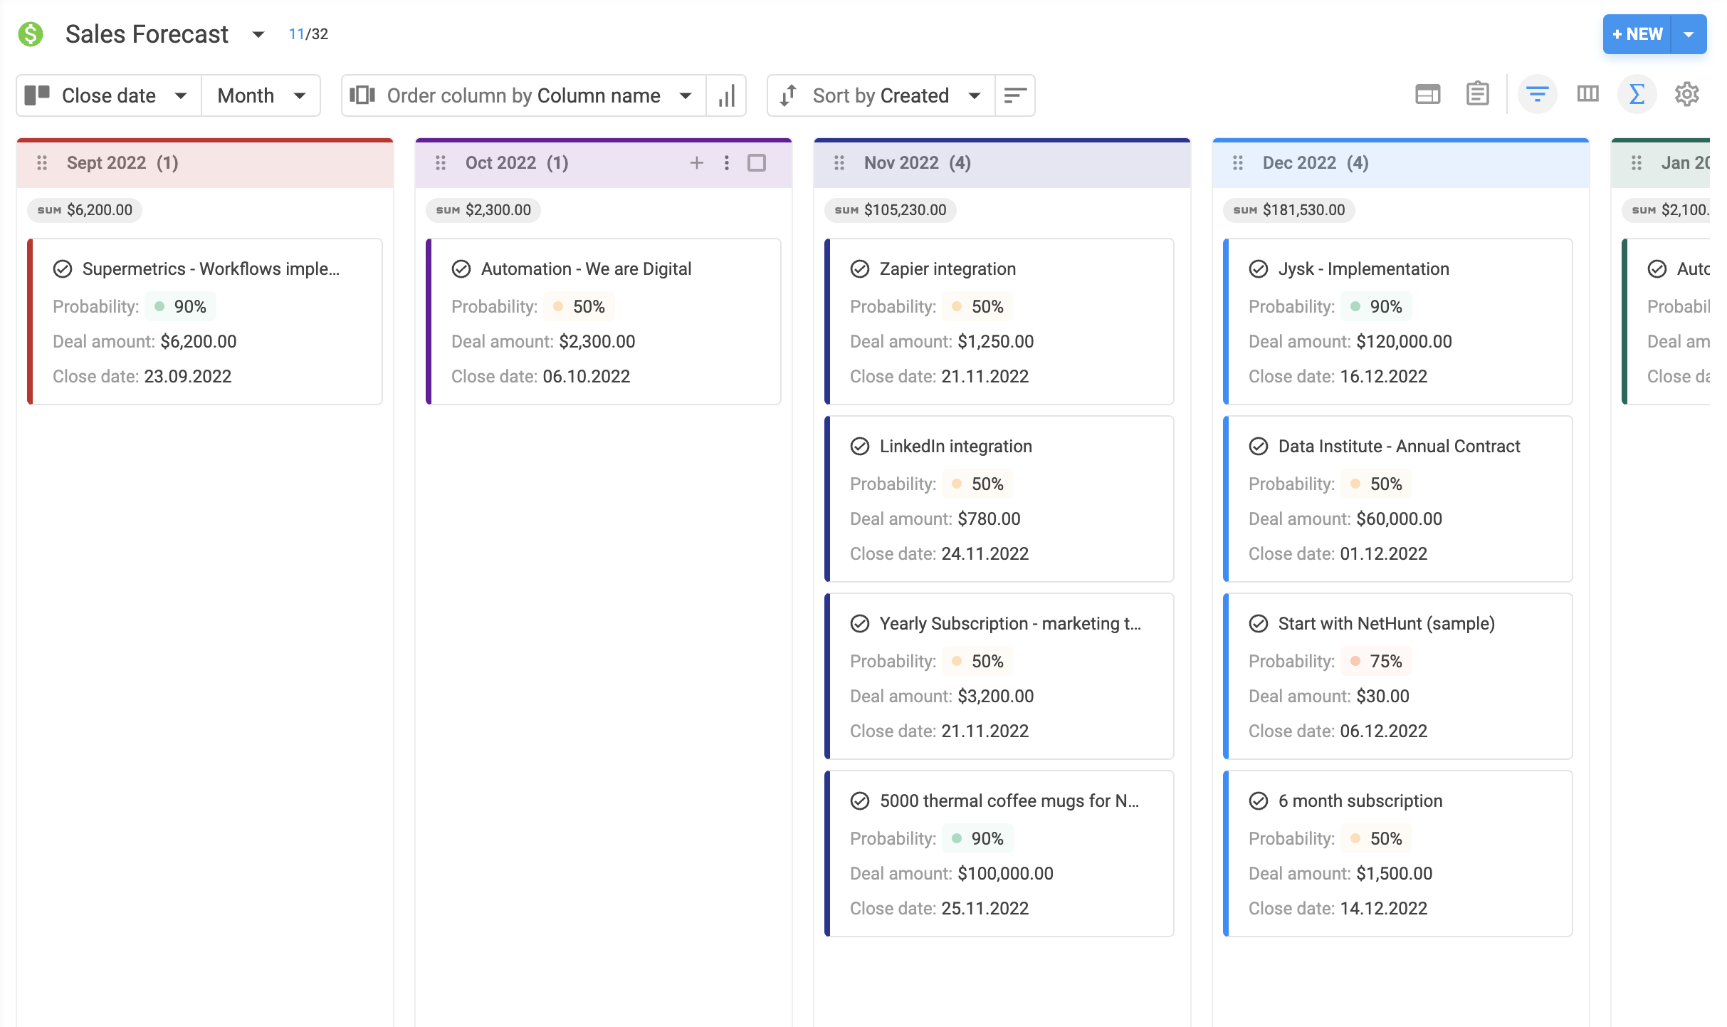Image resolution: width=1727 pixels, height=1027 pixels.
Task: Expand the Close date dropdown filter
Action: 179,95
